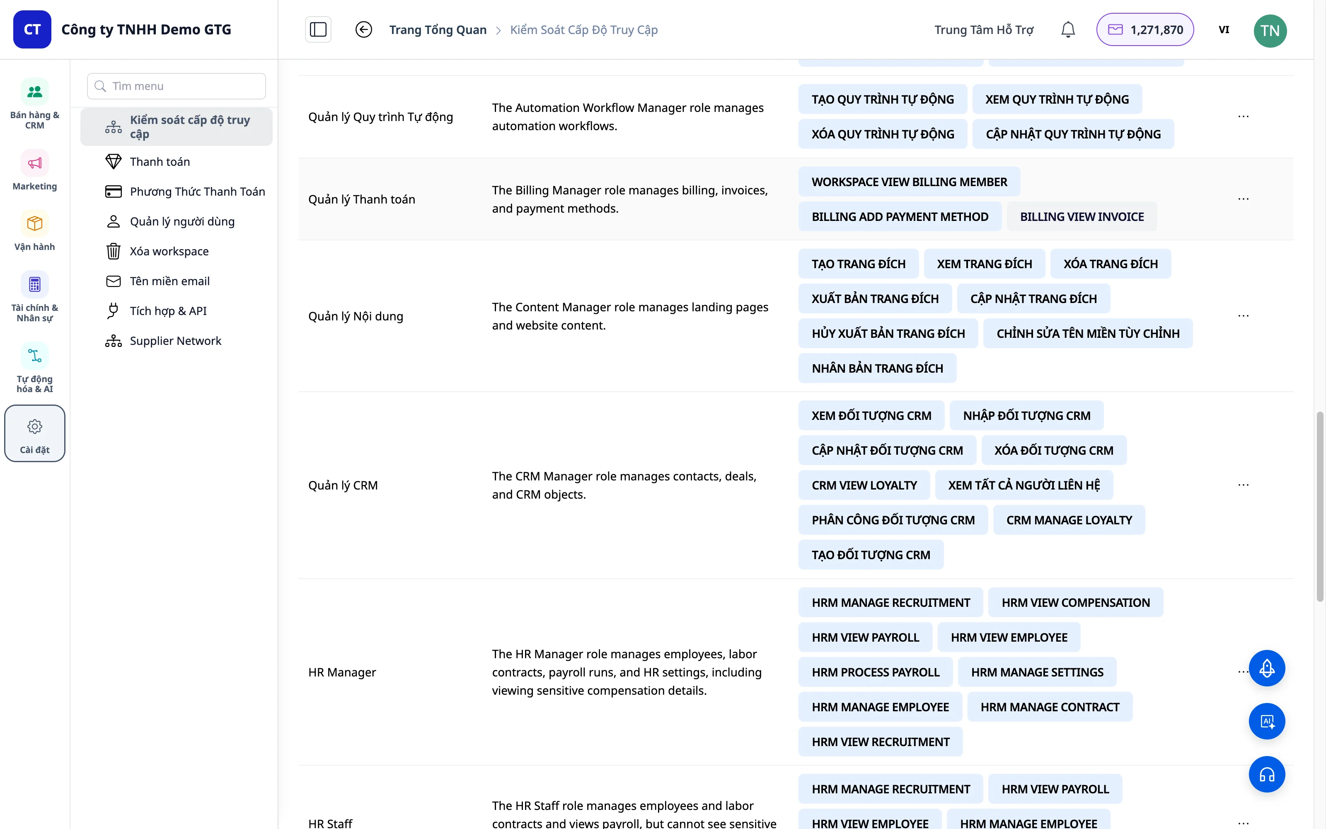Open Tên miền email menu item
This screenshot has width=1326, height=829.
[x=177, y=281]
